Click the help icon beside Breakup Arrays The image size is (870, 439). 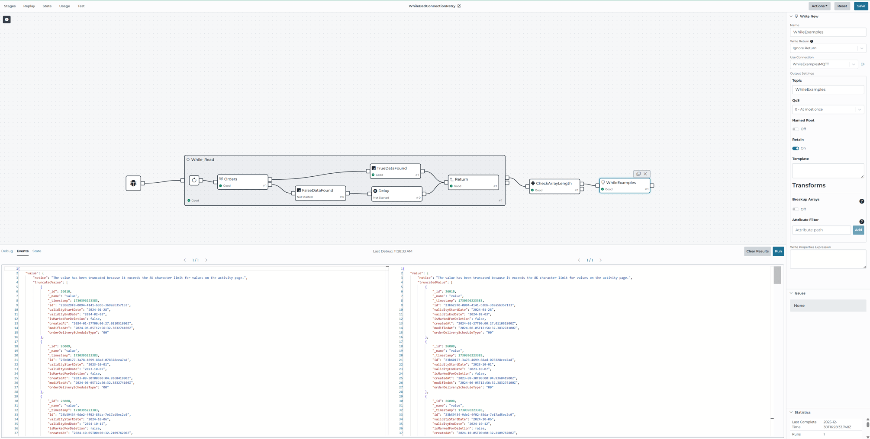click(x=861, y=201)
